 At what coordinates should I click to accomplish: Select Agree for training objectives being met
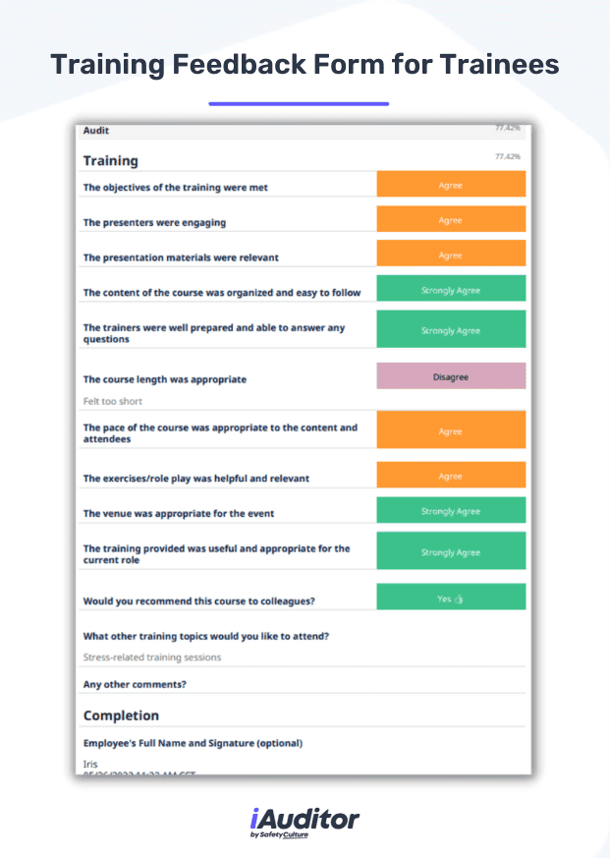tap(451, 184)
